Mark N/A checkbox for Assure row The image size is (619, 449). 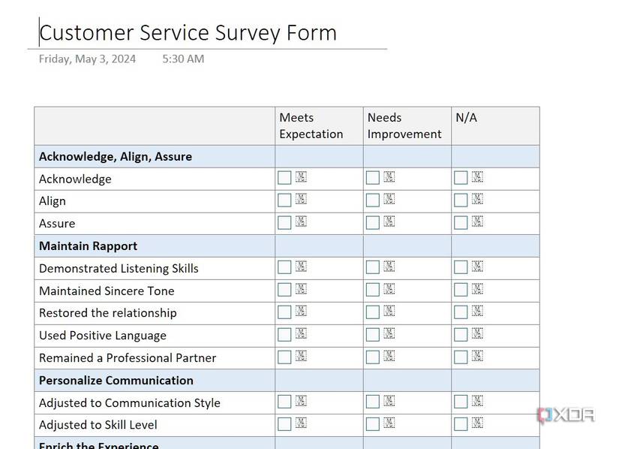click(x=461, y=223)
